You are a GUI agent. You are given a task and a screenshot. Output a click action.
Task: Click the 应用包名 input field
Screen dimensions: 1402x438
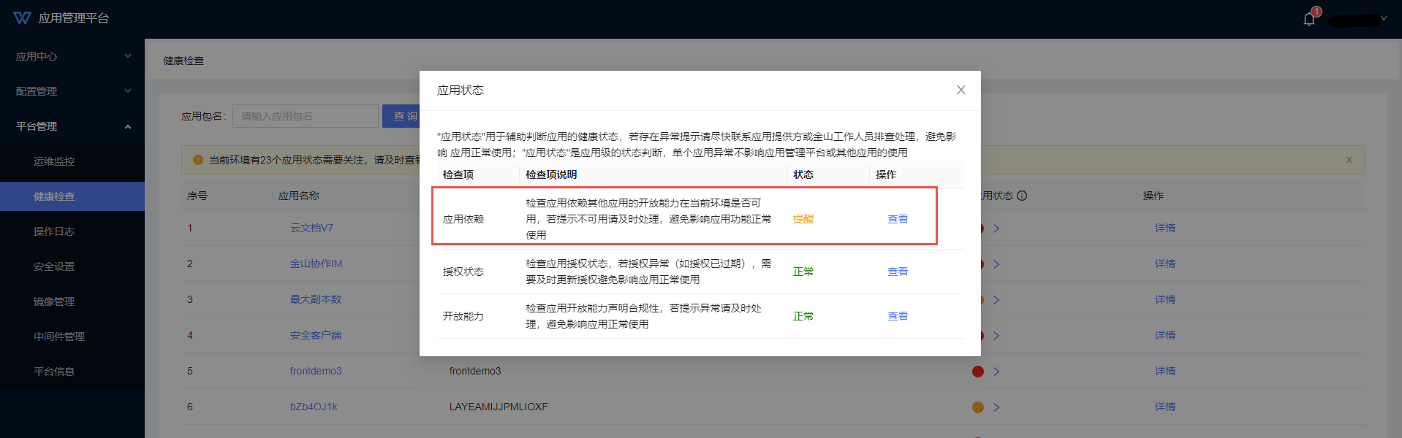305,116
